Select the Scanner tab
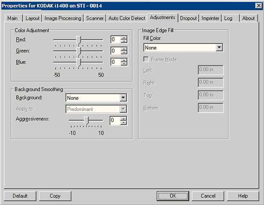 pos(95,18)
